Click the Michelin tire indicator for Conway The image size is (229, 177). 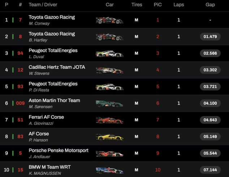137,20
